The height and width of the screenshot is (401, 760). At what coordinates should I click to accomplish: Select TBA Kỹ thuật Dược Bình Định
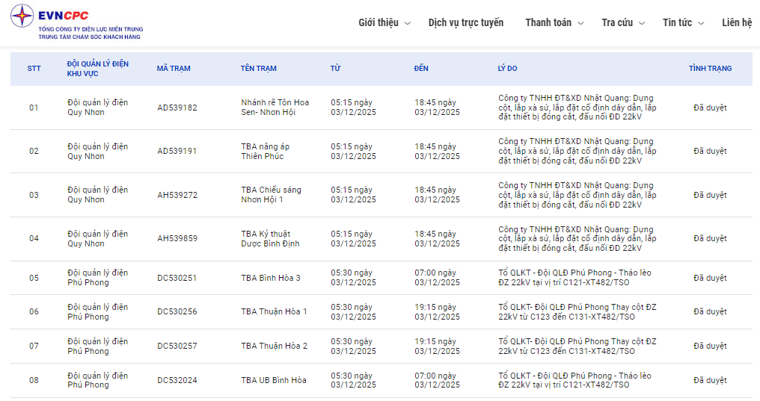click(x=270, y=239)
